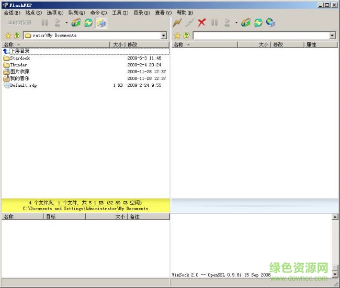Image resolution: width=340 pixels, height=288 pixels.
Task: Sort remote files by 大小 column
Action: (254, 45)
